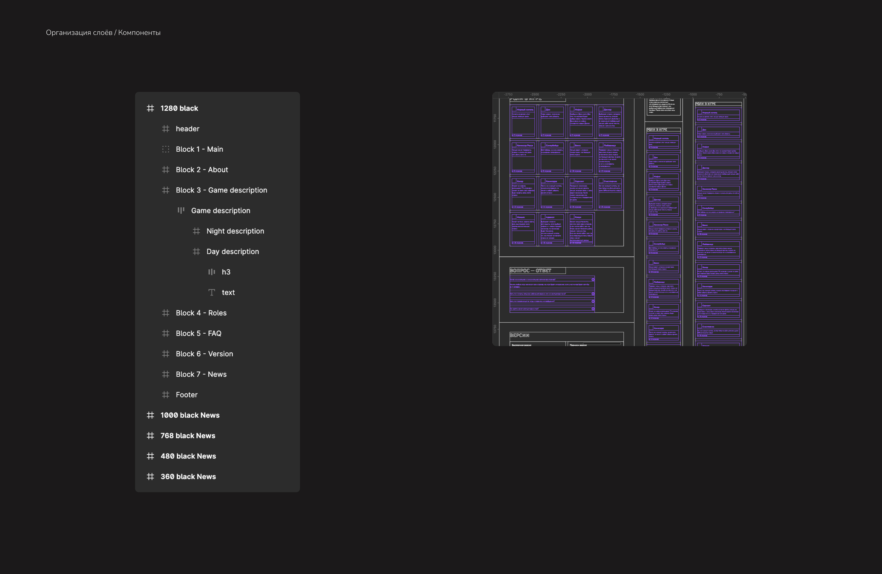882x574 pixels.
Task: Select the Block 5 - FAQ layer
Action: (198, 333)
